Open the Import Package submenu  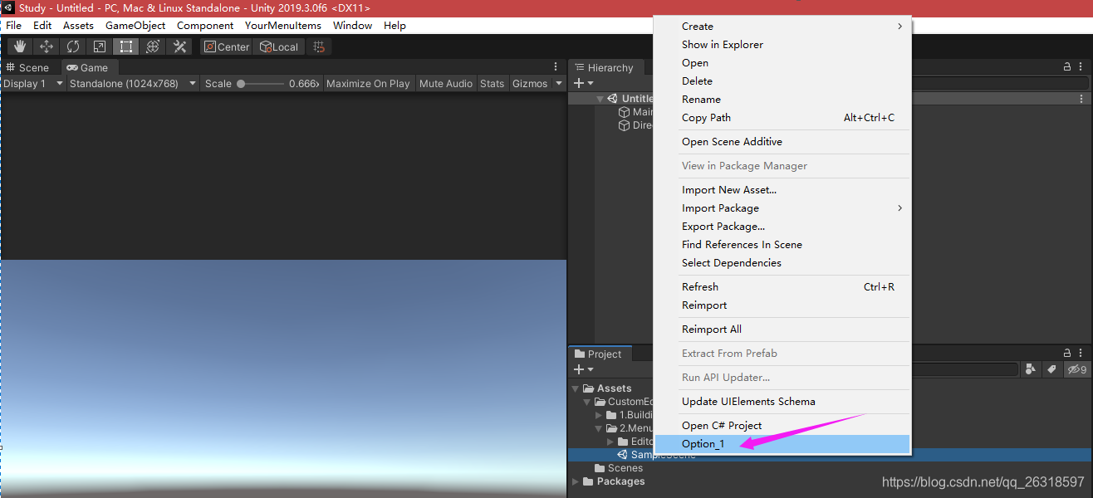[783, 208]
